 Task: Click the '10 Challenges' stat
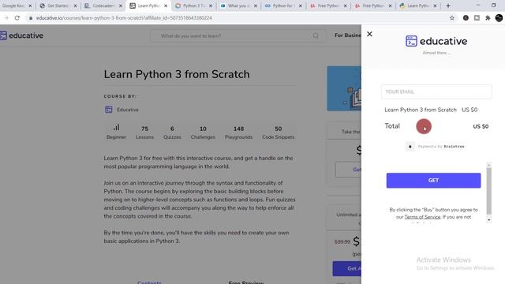tap(203, 133)
